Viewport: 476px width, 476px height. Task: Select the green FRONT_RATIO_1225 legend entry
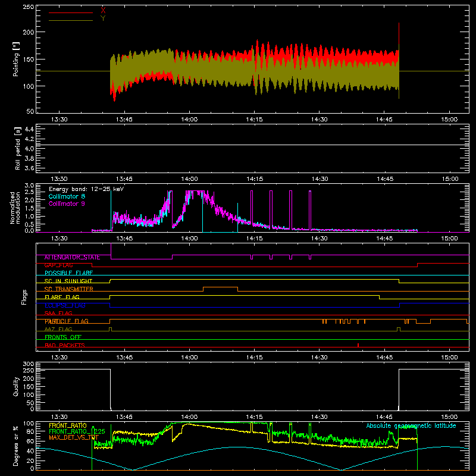77,431
